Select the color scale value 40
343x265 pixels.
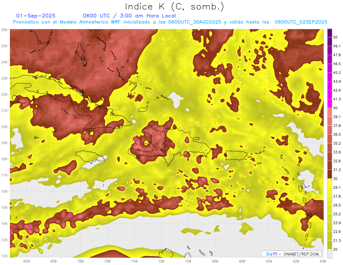click(335, 108)
